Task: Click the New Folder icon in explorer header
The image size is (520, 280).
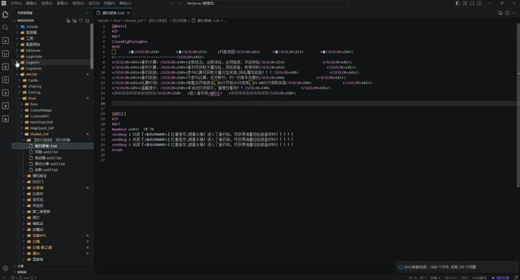Action: [x=74, y=21]
